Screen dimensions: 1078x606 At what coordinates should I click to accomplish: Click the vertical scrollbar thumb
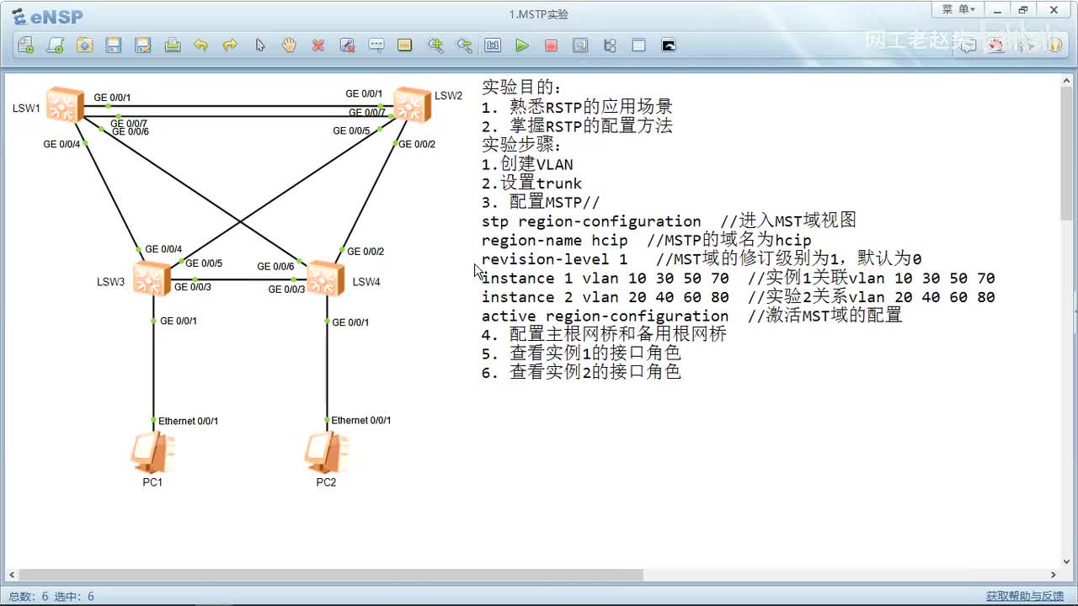1066,153
